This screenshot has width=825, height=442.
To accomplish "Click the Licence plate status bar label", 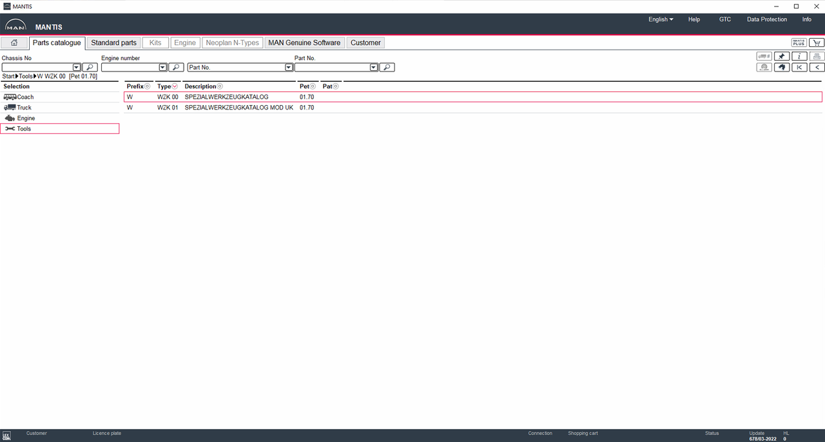I will tap(107, 434).
